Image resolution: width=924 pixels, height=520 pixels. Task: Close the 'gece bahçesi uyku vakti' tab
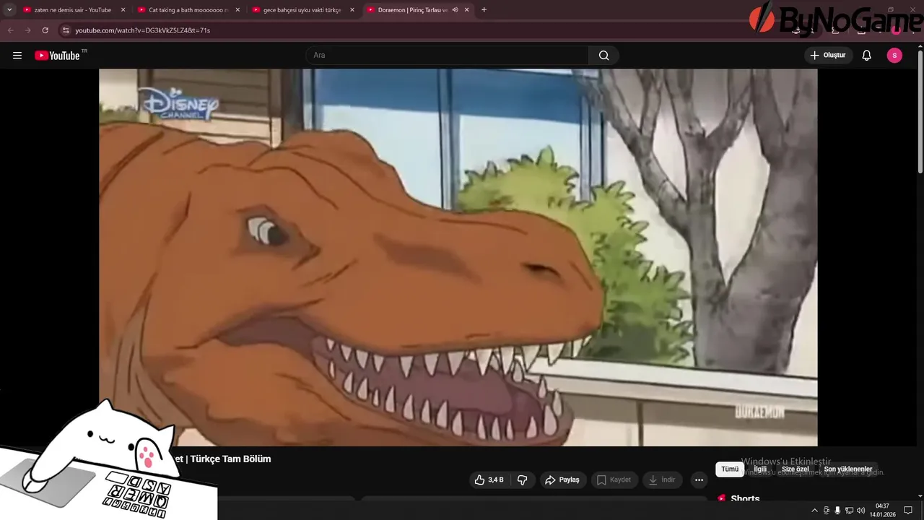[x=352, y=10]
